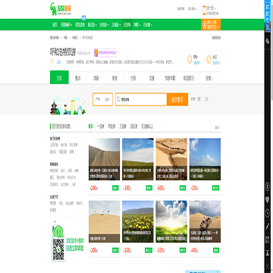The height and width of the screenshot is (273, 273).
Task: Click the X icon at sidebar bottom
Action: (x=268, y=266)
